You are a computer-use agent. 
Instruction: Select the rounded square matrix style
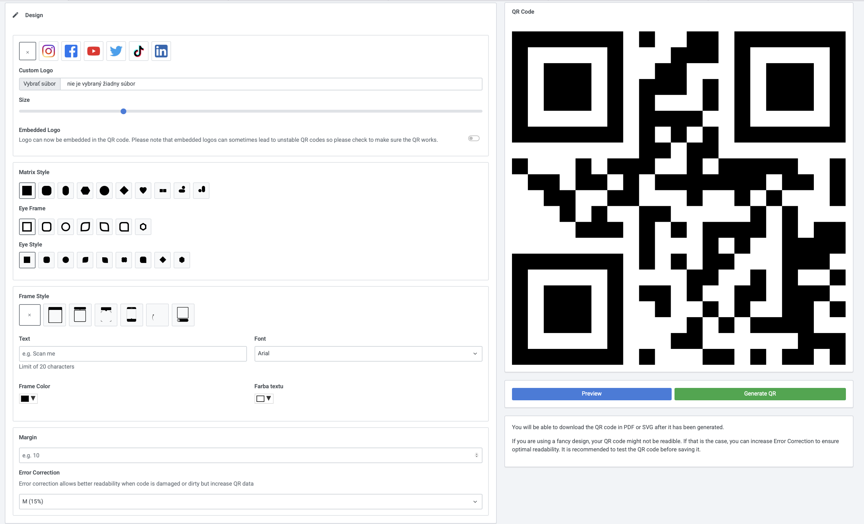[46, 191]
